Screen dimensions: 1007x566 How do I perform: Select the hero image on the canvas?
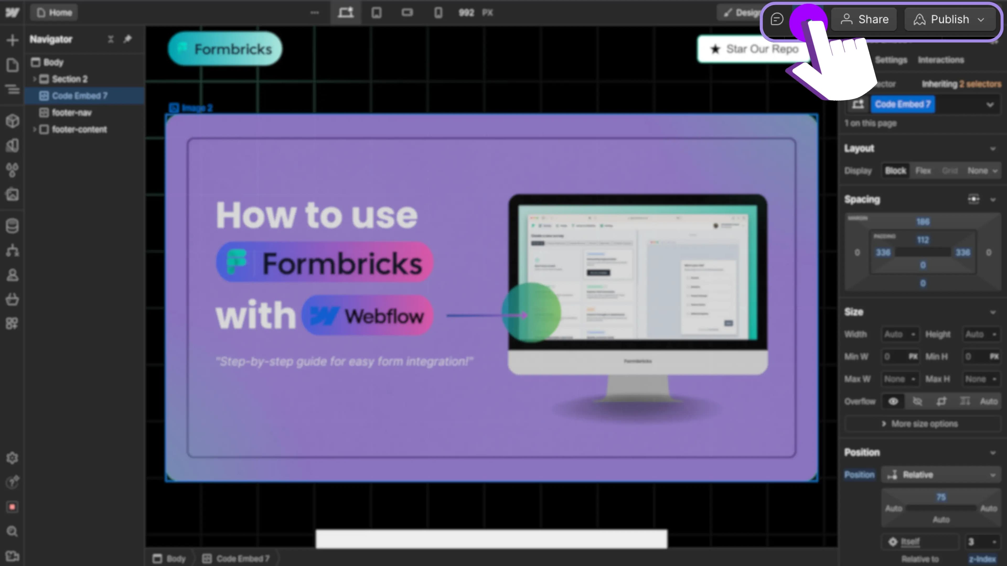point(492,298)
